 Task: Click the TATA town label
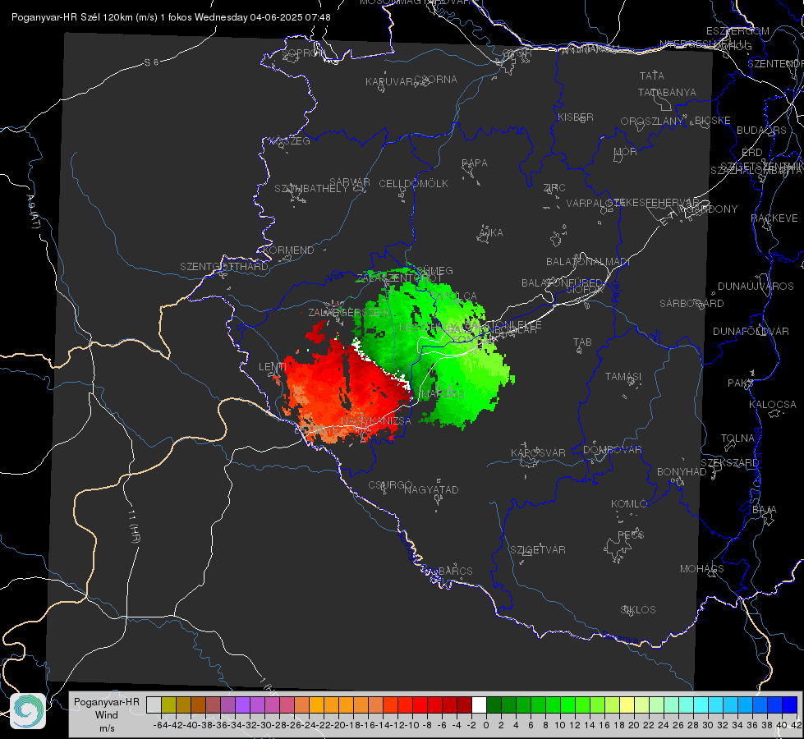pos(652,76)
